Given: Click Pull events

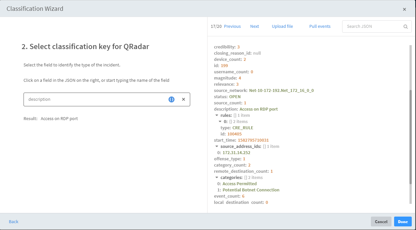Looking at the screenshot, I should point(320,26).
